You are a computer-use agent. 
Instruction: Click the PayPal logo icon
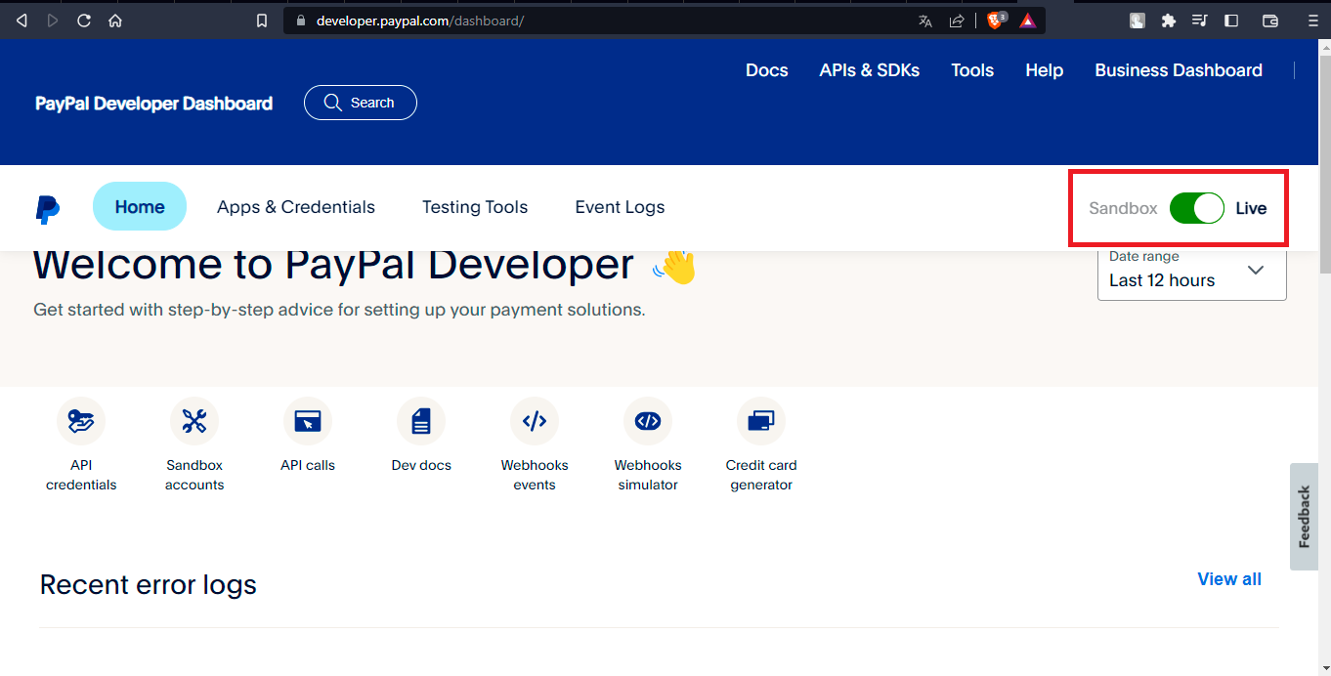(x=47, y=209)
